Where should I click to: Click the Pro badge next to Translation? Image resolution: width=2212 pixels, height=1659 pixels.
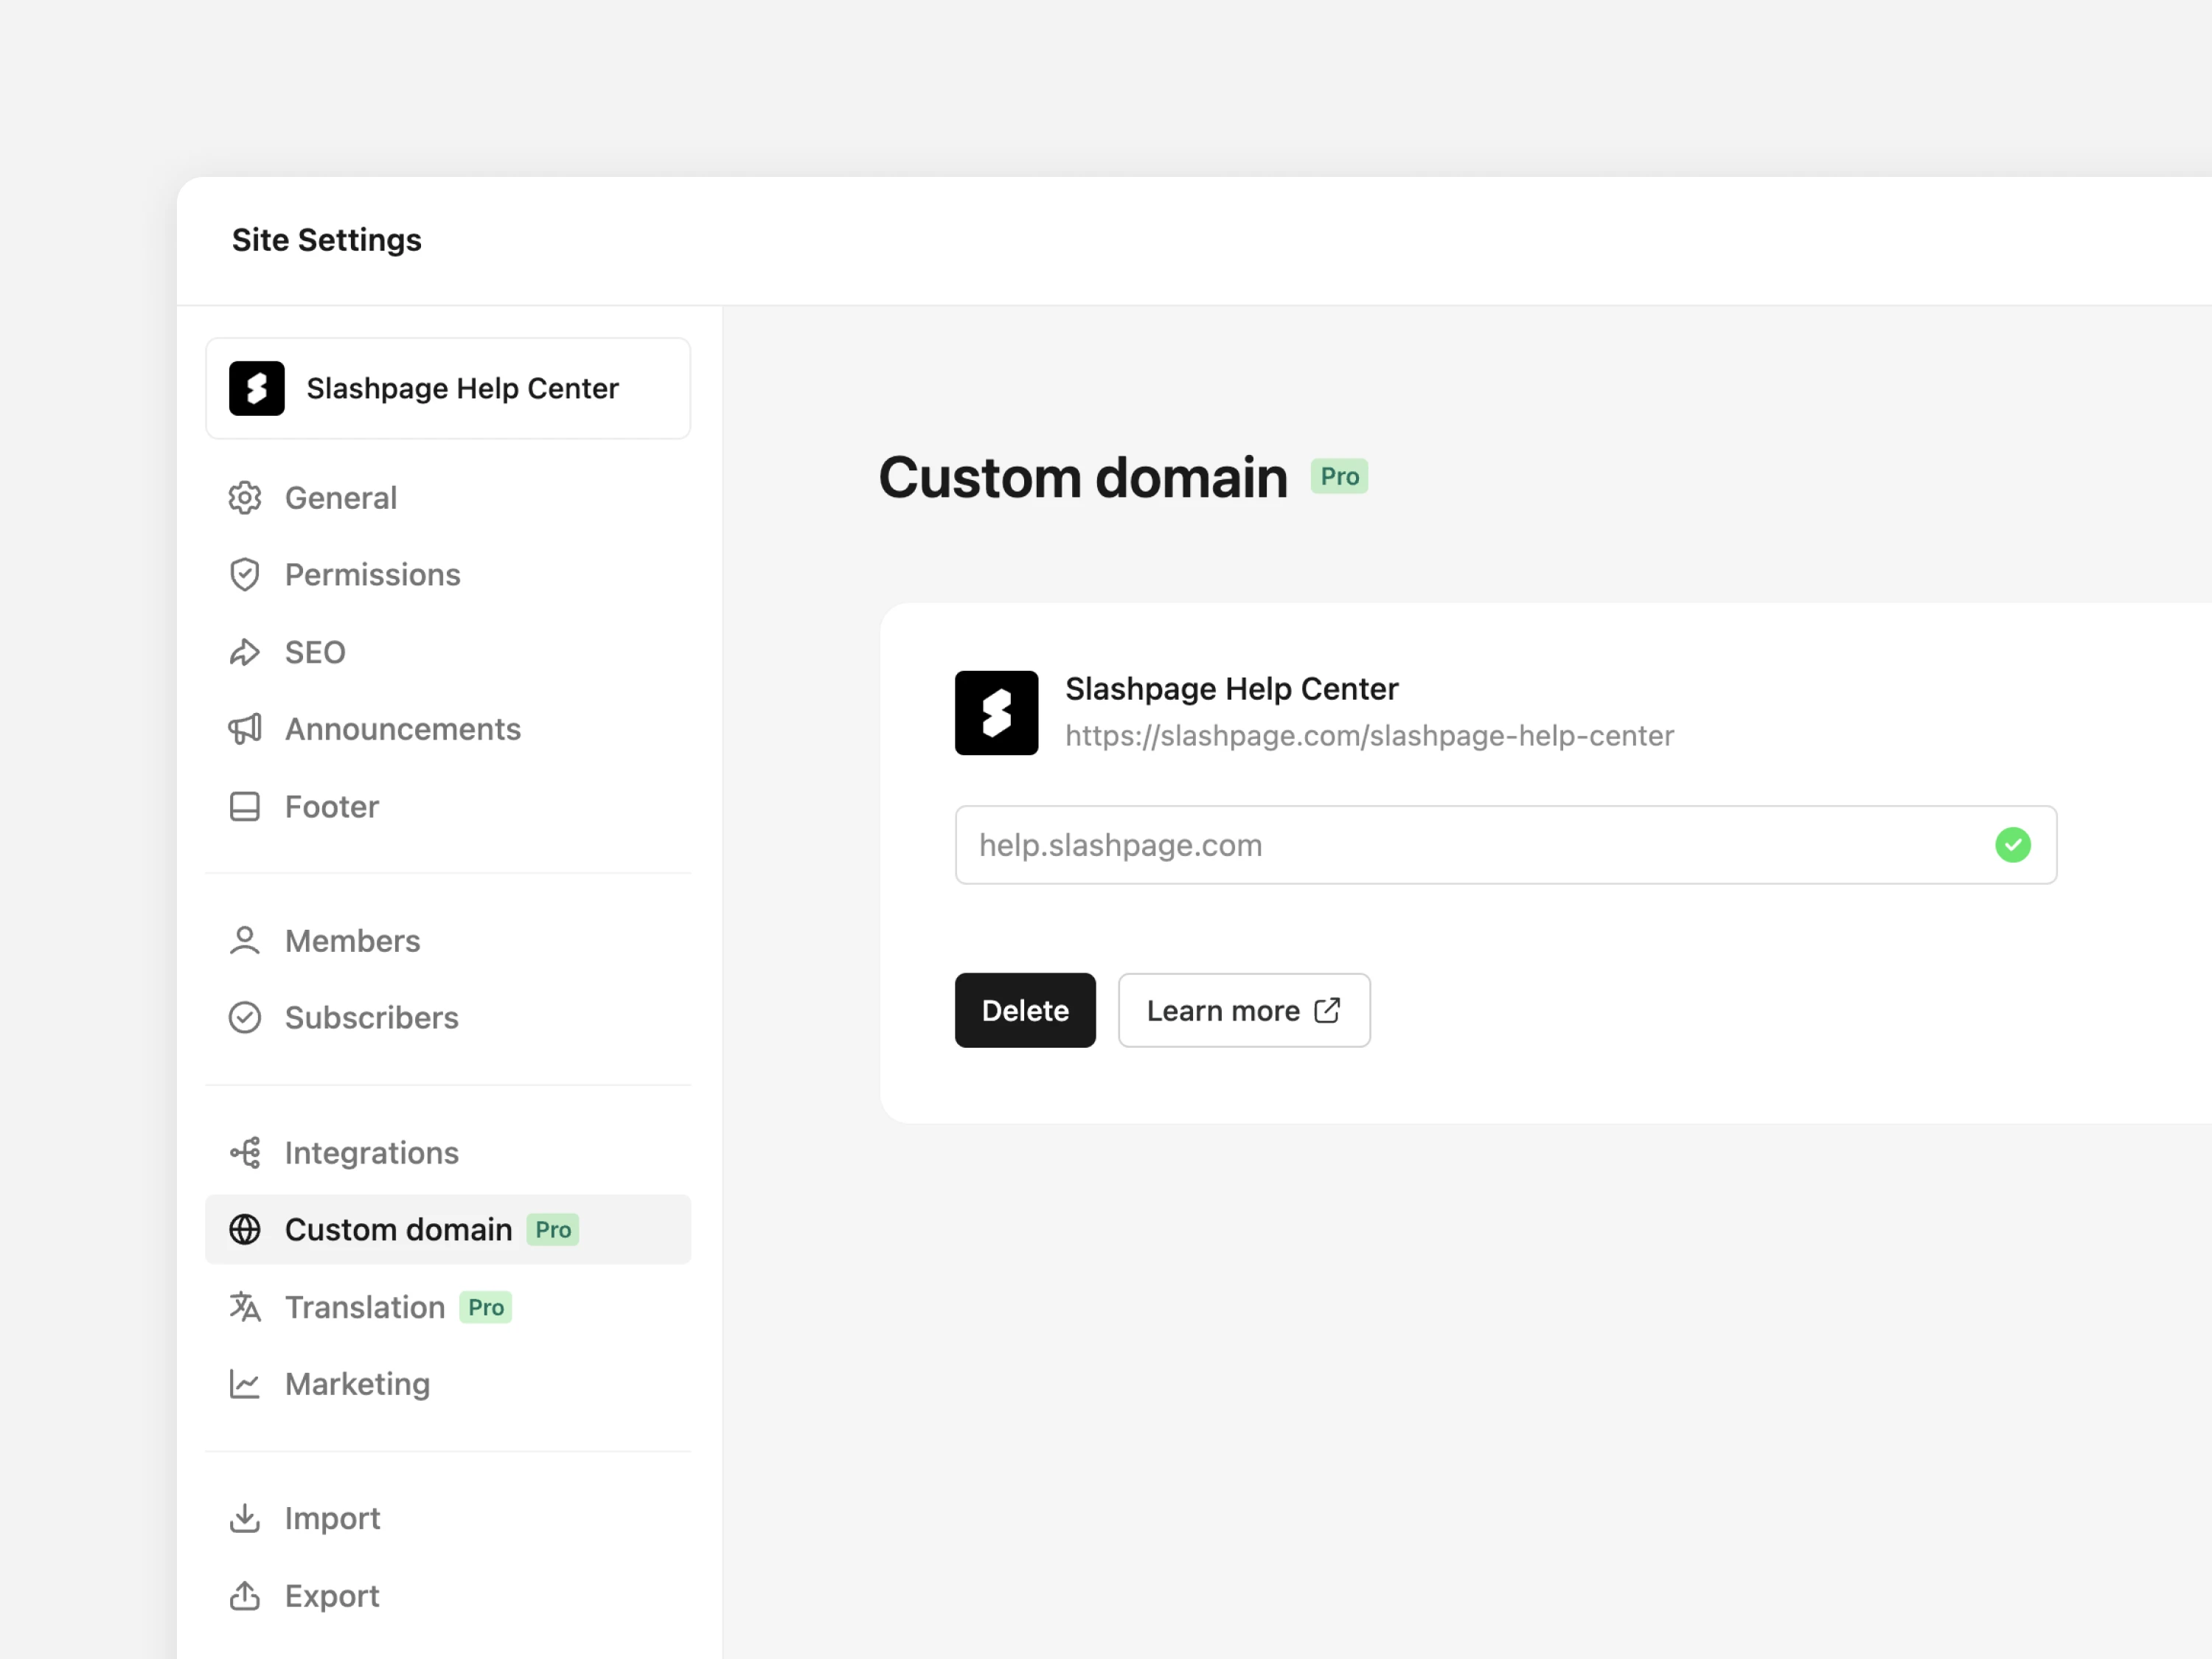coord(486,1307)
